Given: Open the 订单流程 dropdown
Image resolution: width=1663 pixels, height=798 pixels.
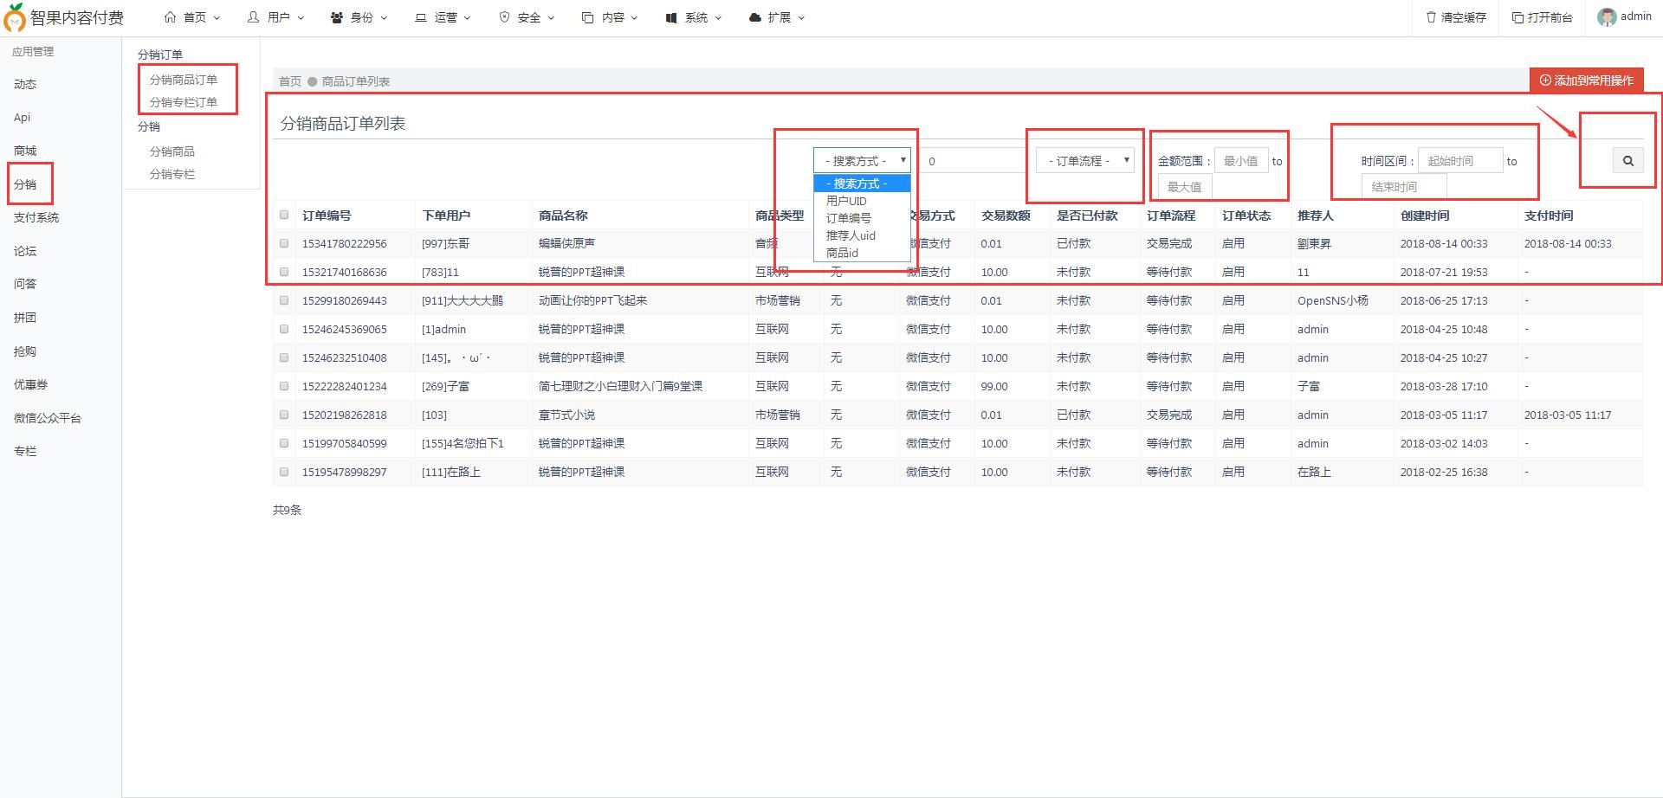Looking at the screenshot, I should tap(1084, 160).
